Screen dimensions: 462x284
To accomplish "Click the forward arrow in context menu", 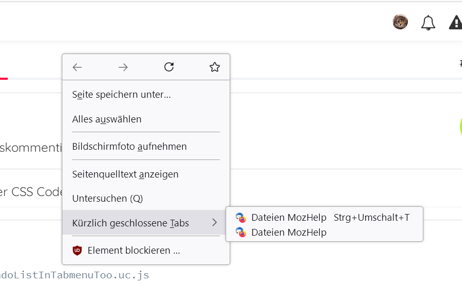I will (123, 67).
